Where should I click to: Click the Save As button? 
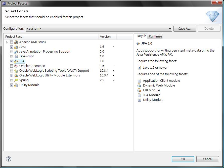pyautogui.click(x=185, y=29)
